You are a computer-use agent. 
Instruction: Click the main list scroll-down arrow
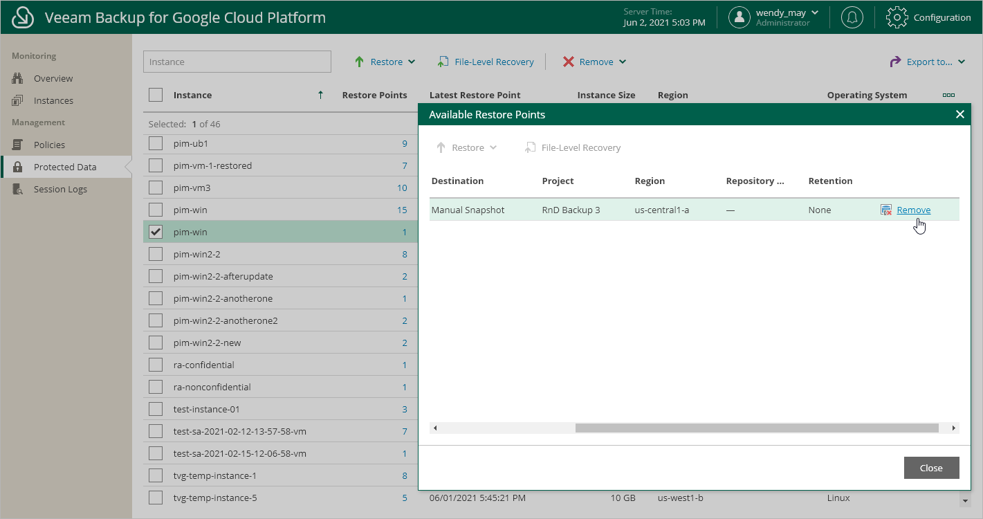pos(964,500)
